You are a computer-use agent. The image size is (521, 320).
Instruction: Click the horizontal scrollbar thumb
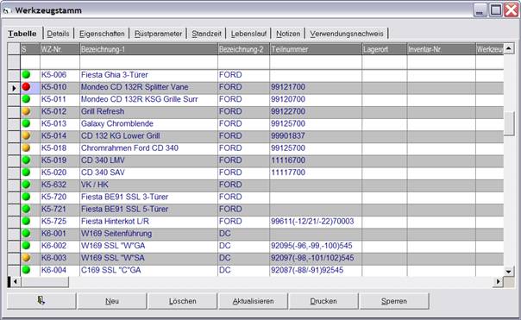click(x=45, y=282)
